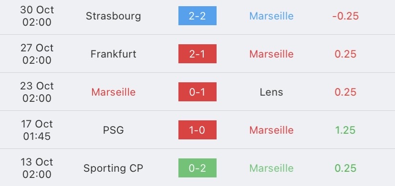Select the green 1.25 handicap value
The height and width of the screenshot is (186, 395).
coord(345,130)
